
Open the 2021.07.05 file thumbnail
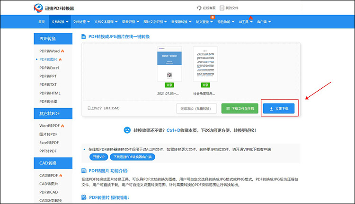169,64
